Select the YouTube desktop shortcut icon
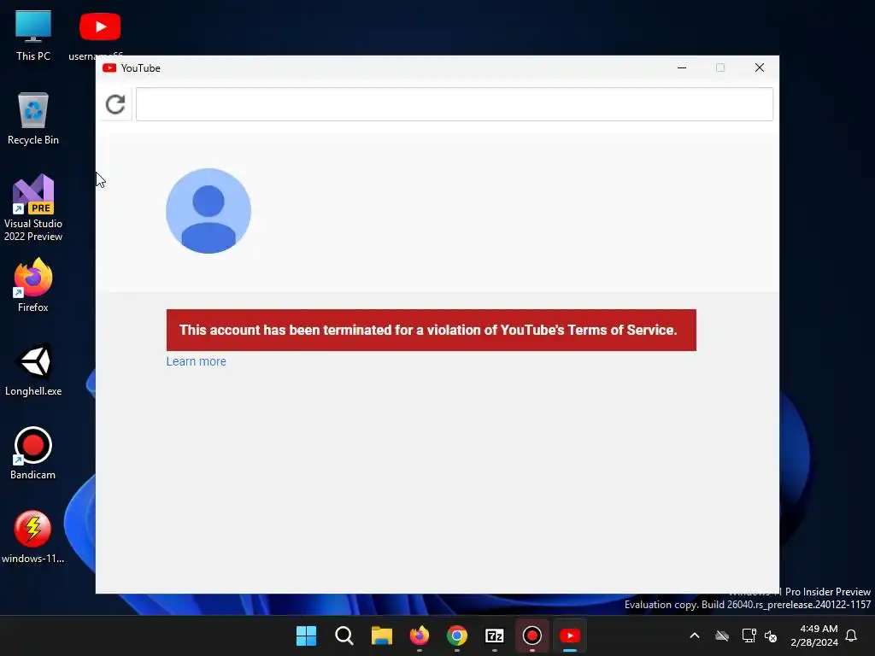The width and height of the screenshot is (875, 656). 99,35
